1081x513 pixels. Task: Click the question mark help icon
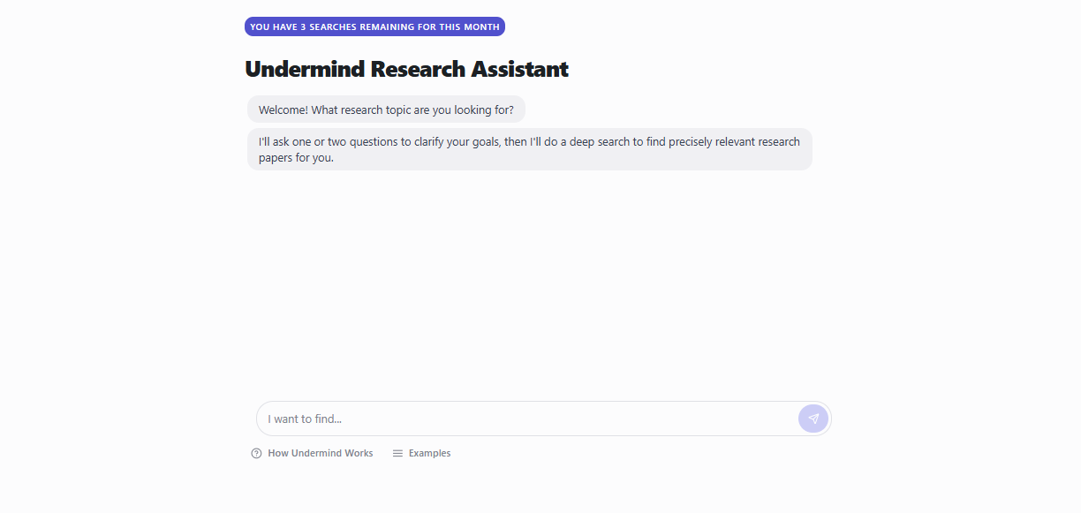pyautogui.click(x=256, y=453)
